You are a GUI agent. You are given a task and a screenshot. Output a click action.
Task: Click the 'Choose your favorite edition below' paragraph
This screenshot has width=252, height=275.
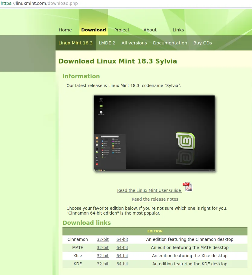click(147, 211)
